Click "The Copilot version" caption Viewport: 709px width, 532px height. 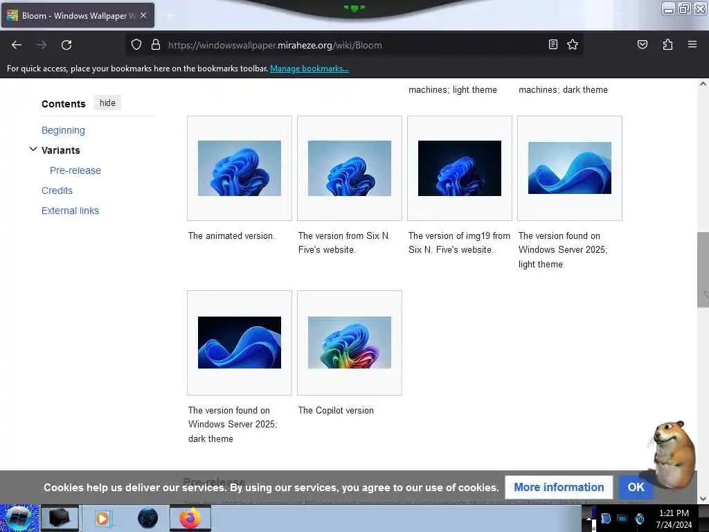pos(336,410)
